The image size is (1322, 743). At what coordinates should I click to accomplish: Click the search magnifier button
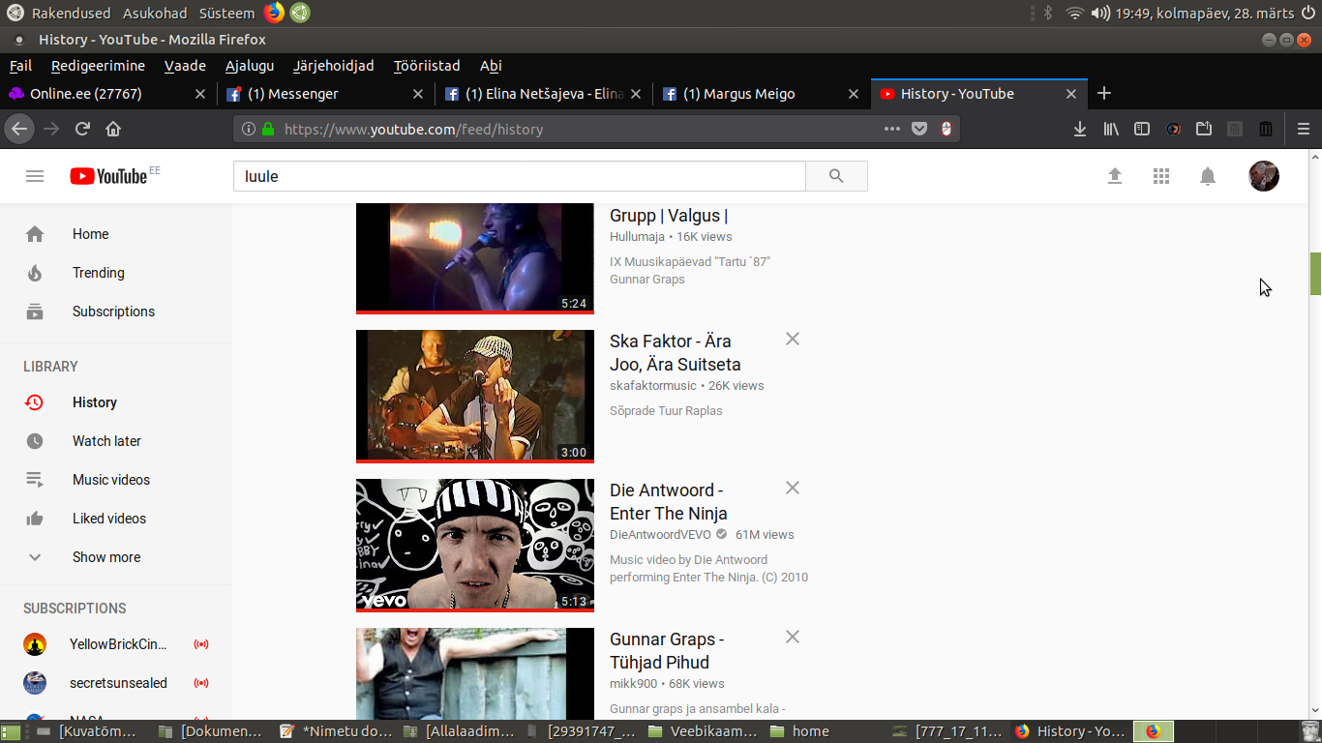(x=836, y=176)
